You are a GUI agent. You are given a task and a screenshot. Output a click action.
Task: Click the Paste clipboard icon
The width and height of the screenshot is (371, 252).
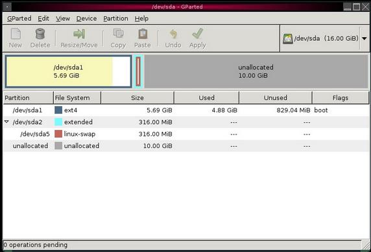pos(143,34)
